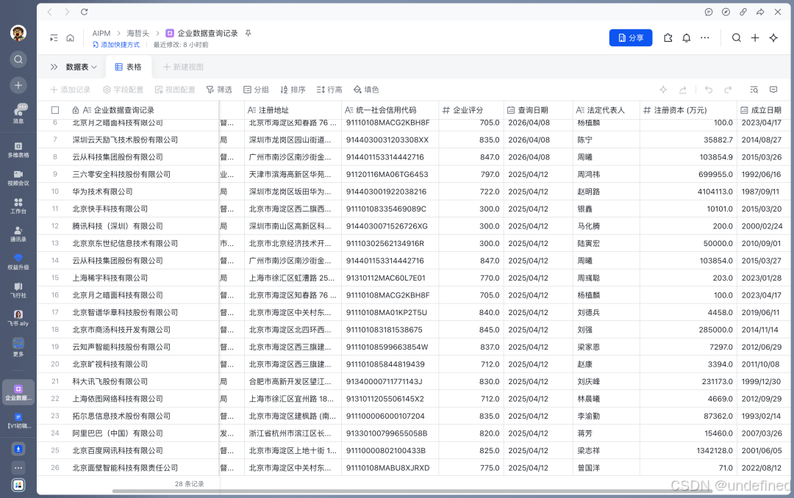Open the 企业数据 tab in sidebar
The height and width of the screenshot is (498, 794).
click(18, 392)
